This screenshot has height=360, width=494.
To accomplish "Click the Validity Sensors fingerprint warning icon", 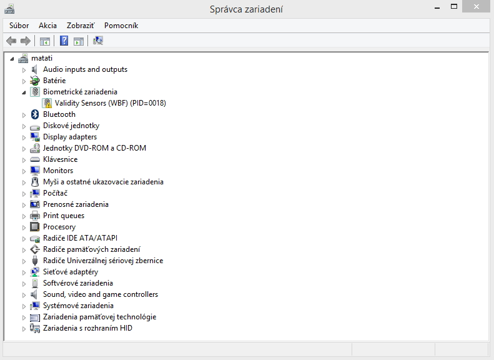I will click(47, 103).
